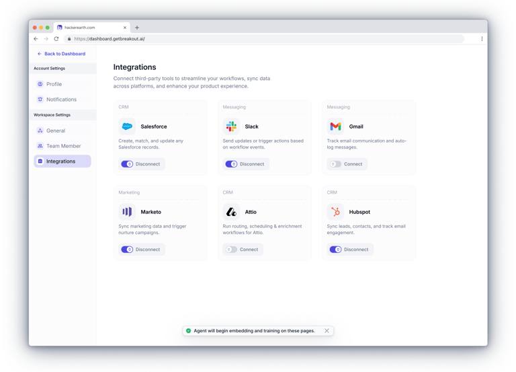Open the Profile settings page
This screenshot has height=372, width=516.
(62, 84)
